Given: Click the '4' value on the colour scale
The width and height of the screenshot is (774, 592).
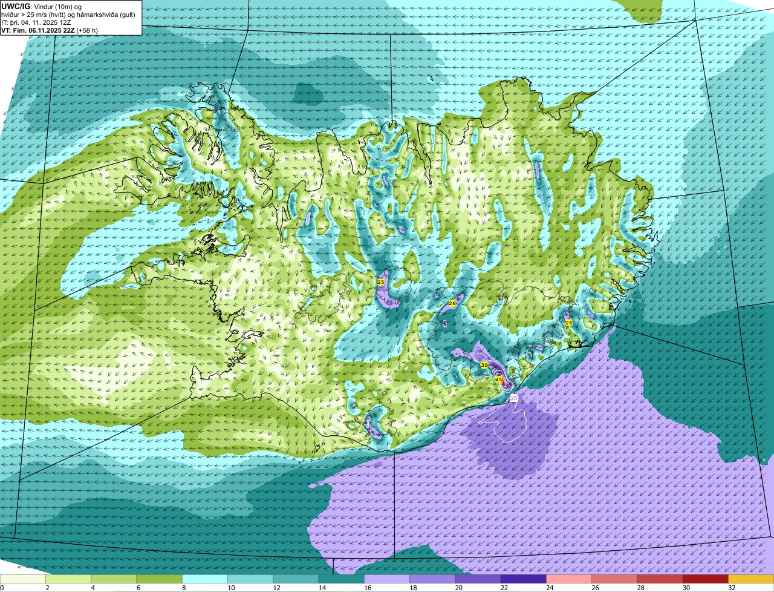Looking at the screenshot, I should coord(92,588).
